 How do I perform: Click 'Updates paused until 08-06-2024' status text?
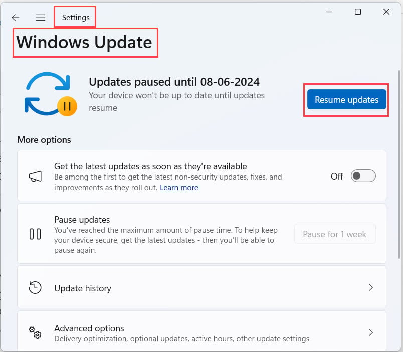click(174, 82)
